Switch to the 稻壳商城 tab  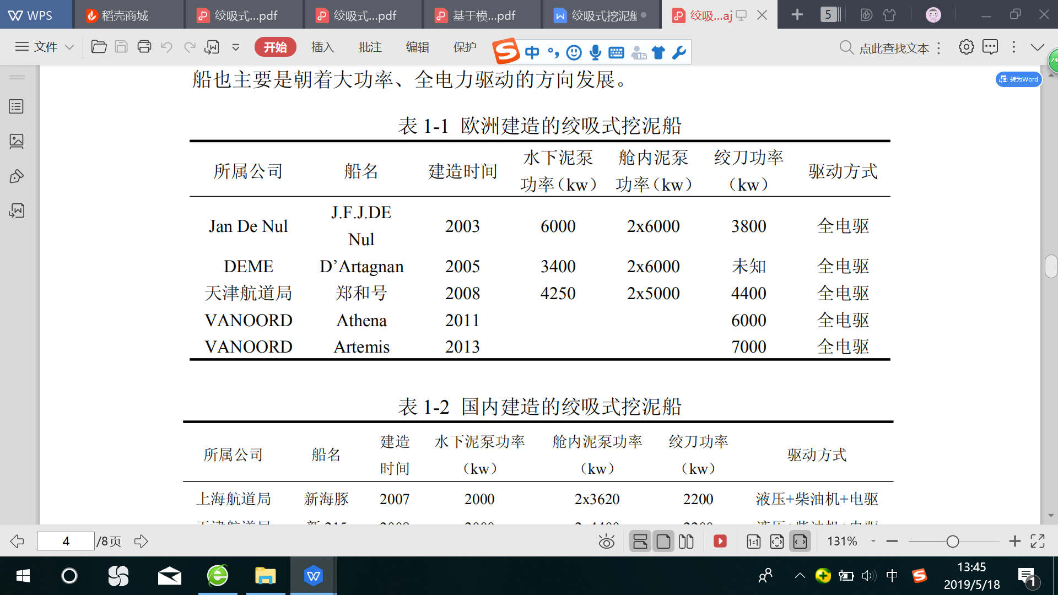click(125, 15)
